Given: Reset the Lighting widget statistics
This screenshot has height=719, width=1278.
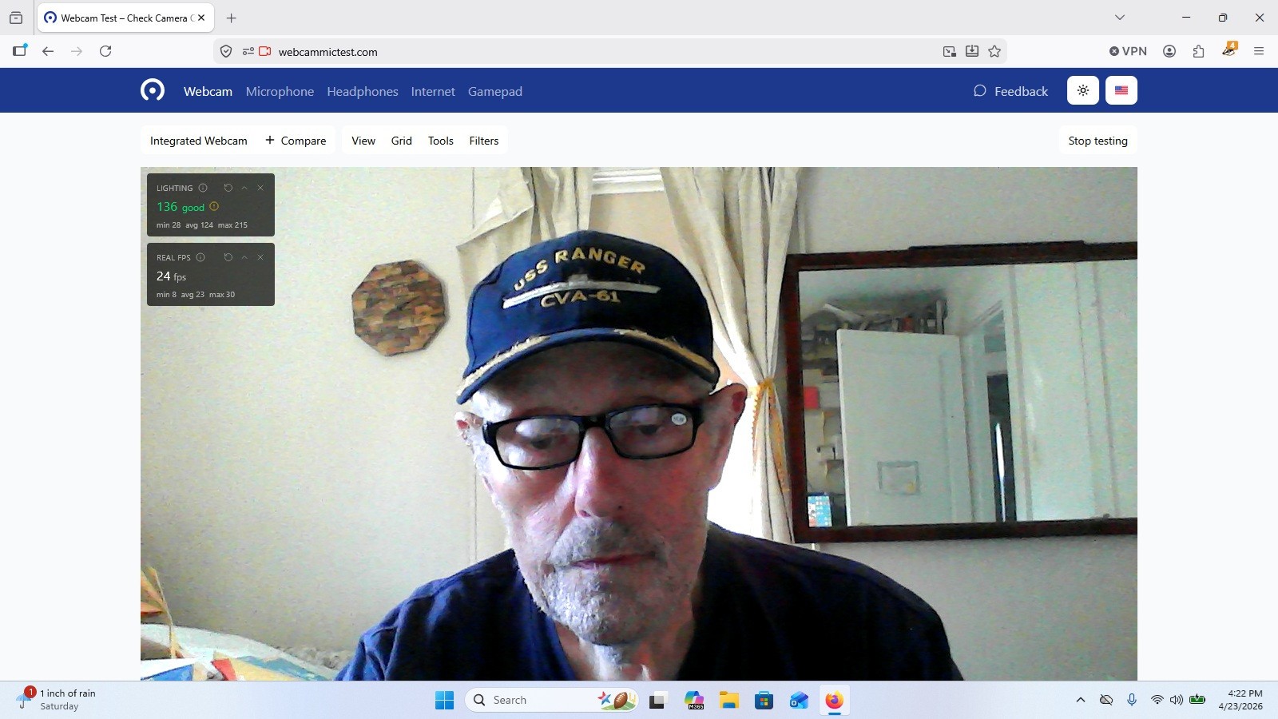Looking at the screenshot, I should click(x=228, y=188).
